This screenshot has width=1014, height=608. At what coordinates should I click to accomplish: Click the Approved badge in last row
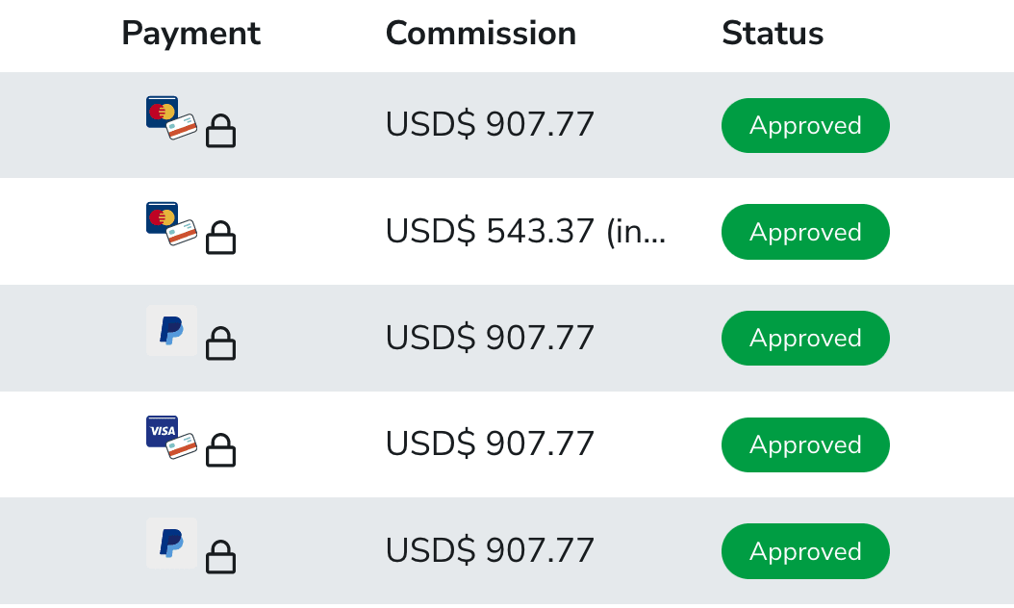[805, 551]
